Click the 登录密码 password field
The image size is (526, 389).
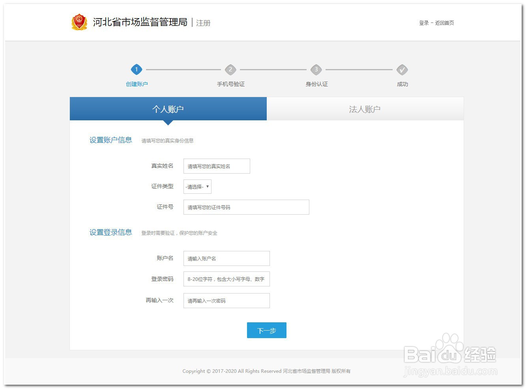pos(226,279)
